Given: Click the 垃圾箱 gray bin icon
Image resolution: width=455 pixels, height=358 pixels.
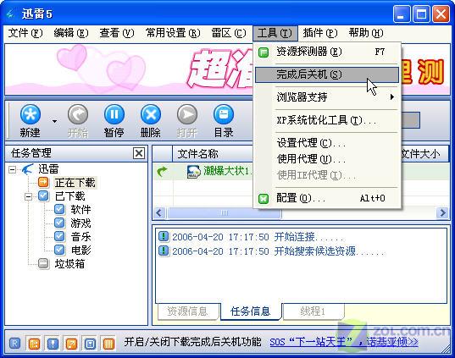Looking at the screenshot, I should [x=43, y=263].
